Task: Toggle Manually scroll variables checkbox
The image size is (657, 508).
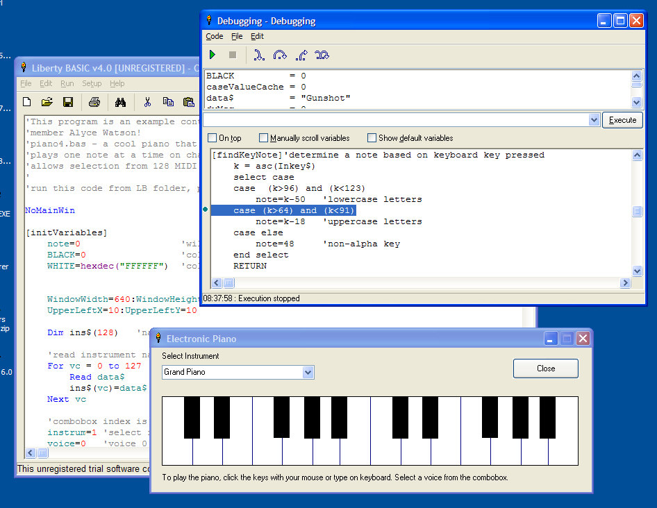Action: [x=263, y=138]
